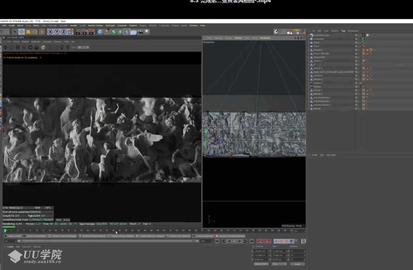Image resolution: width=413 pixels, height=270 pixels.
Task: Open the Render main menu
Action: [74, 26]
